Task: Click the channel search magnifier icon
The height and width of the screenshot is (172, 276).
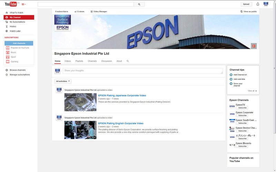Action: pyautogui.click(x=128, y=61)
